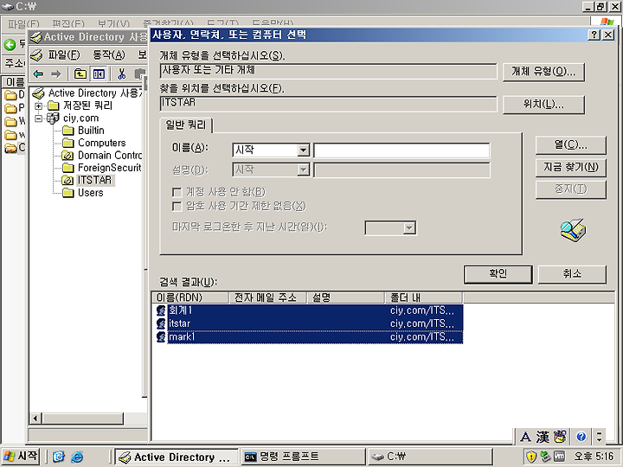Click help question mark in dialog title
Screen dimensions: 623x467
click(594, 35)
